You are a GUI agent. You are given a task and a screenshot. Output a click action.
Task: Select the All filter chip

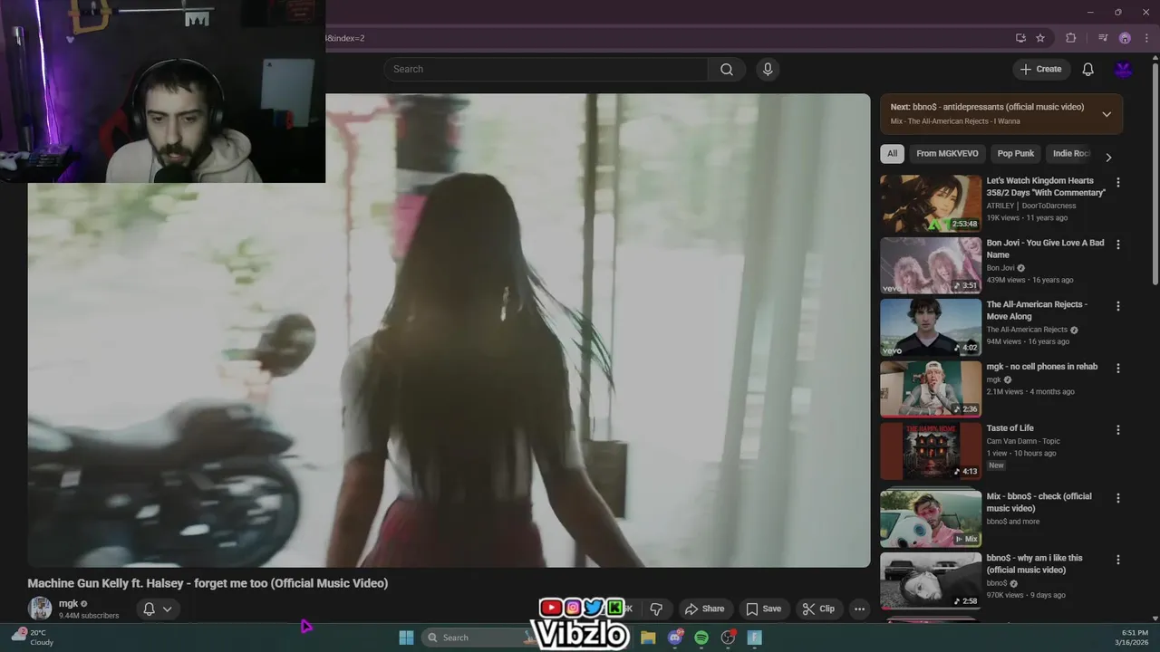pos(892,153)
